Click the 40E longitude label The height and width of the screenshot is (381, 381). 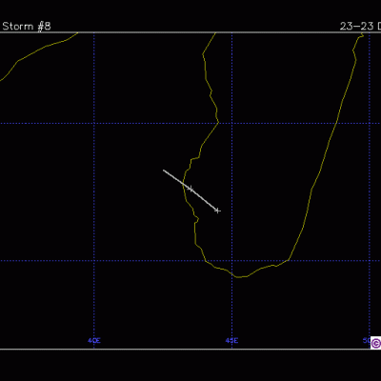pos(94,341)
